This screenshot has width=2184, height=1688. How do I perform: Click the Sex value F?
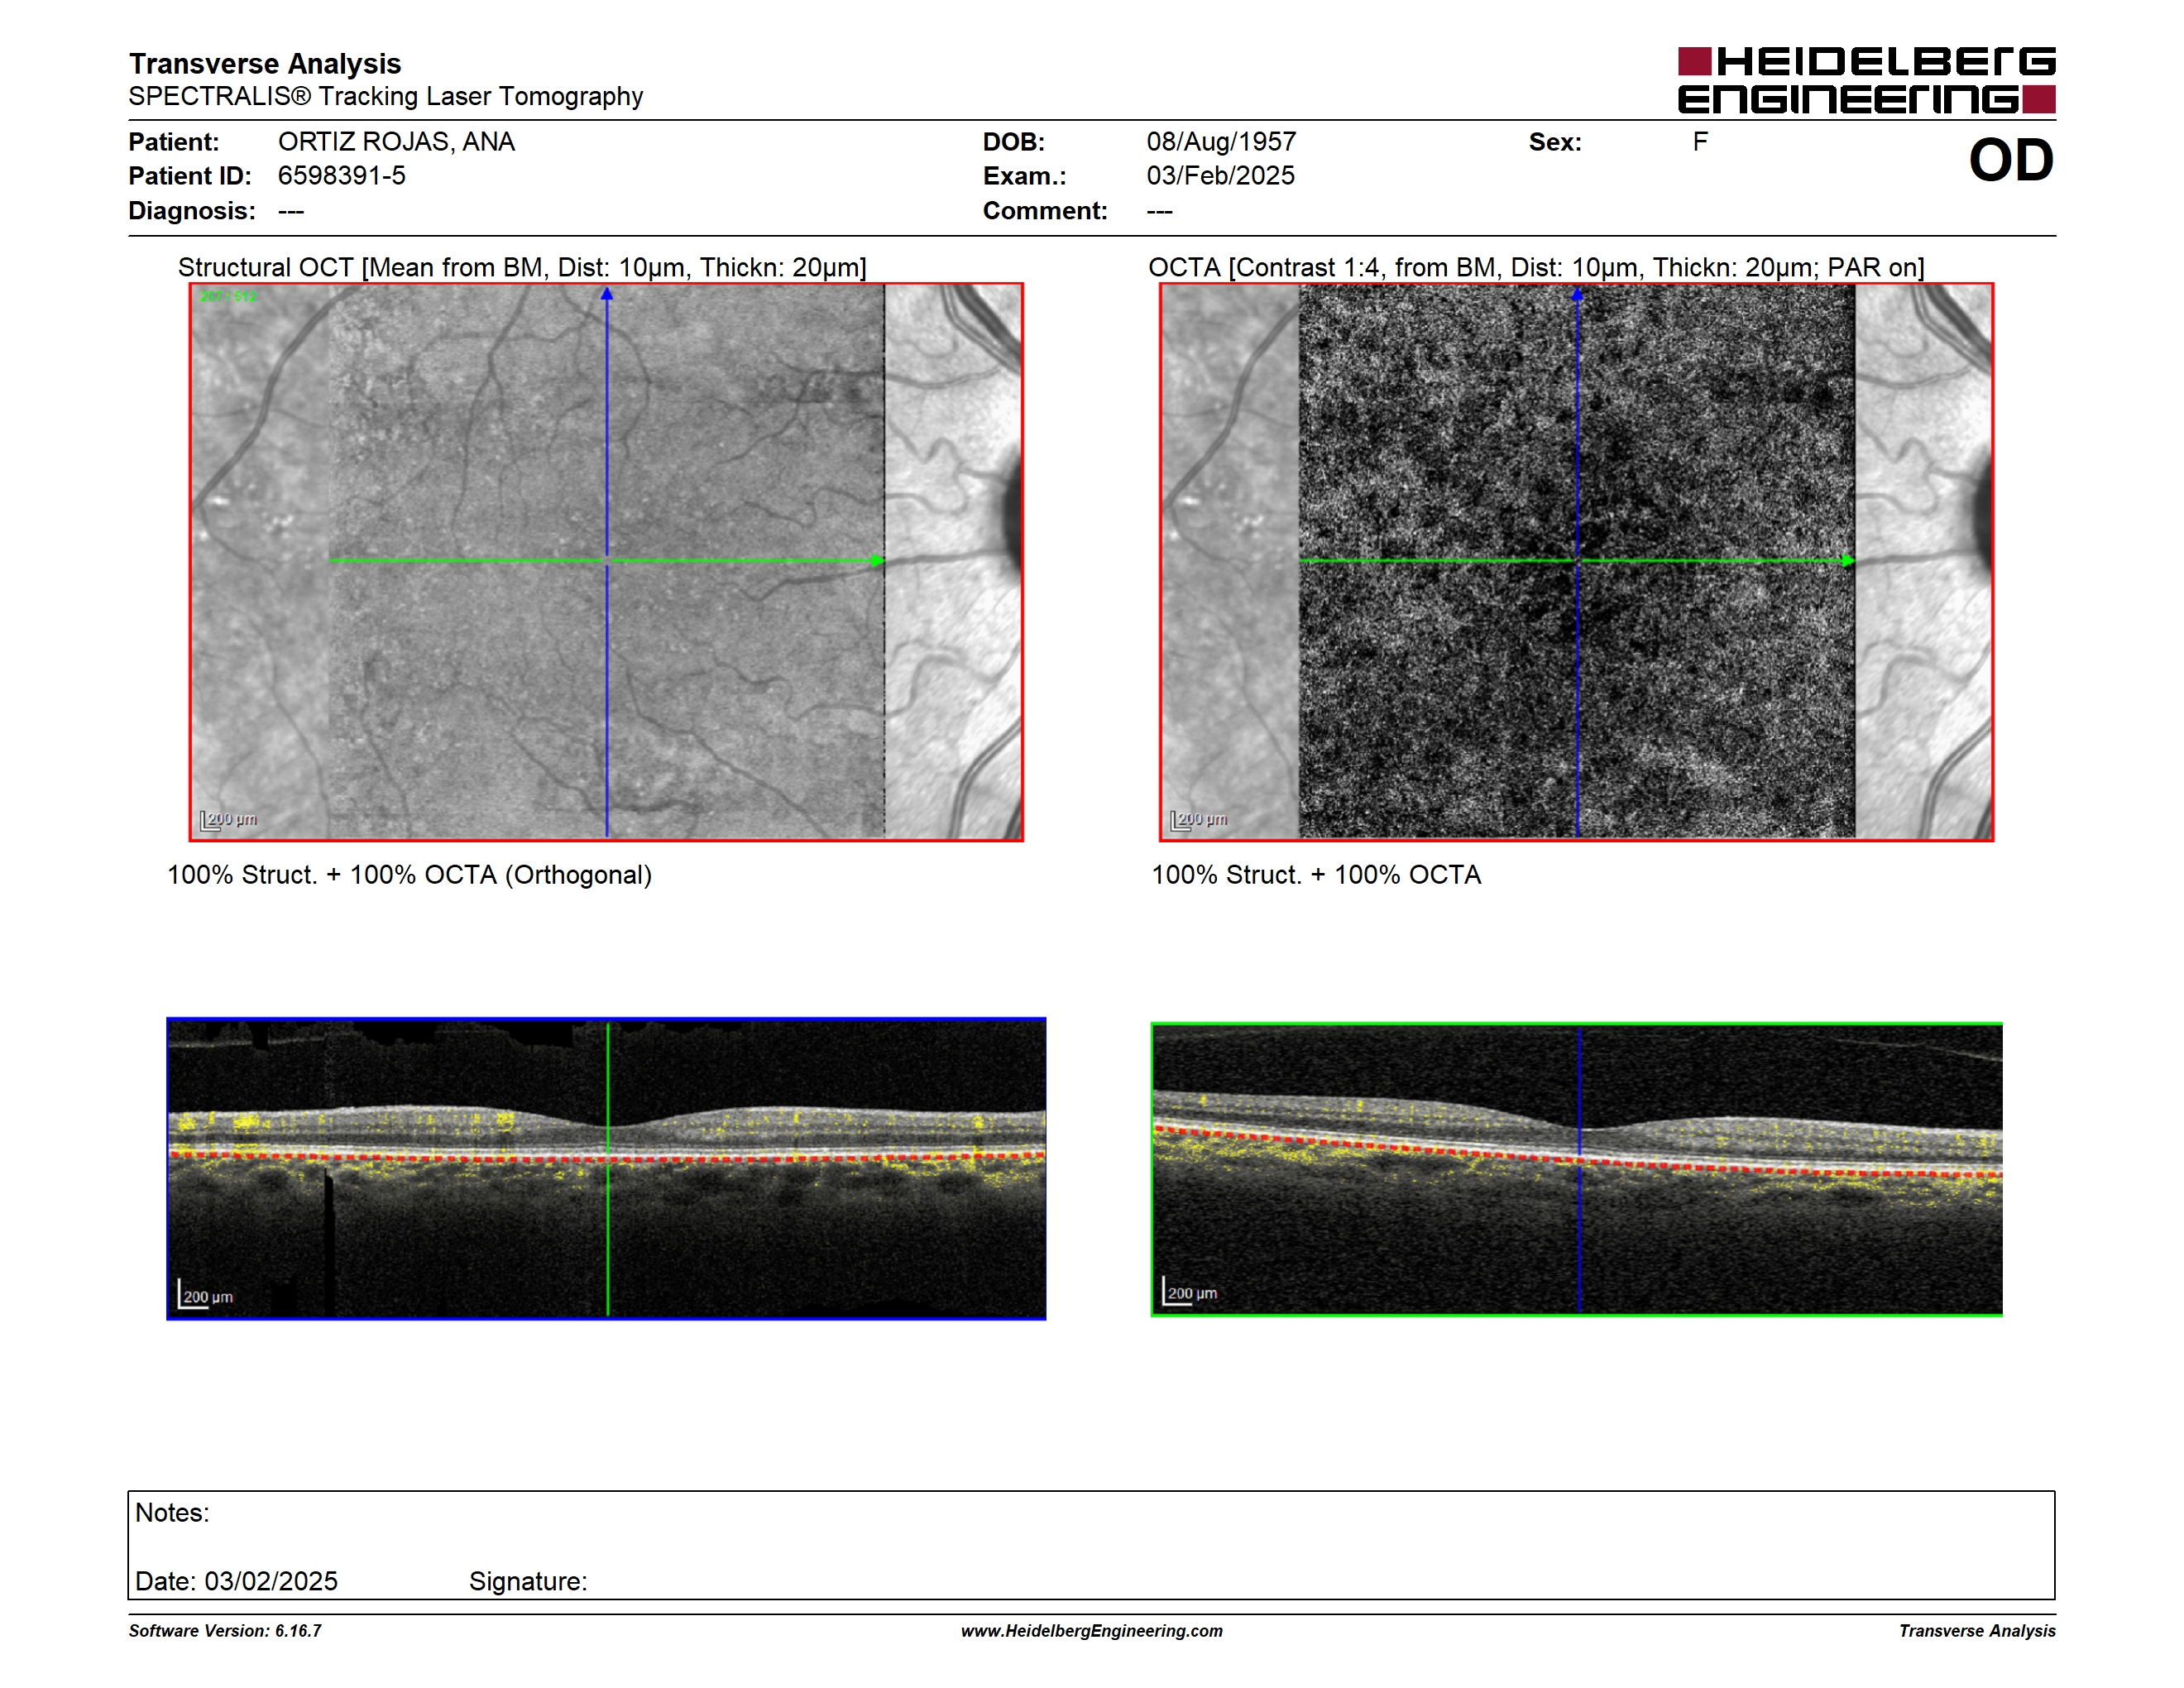click(1700, 142)
